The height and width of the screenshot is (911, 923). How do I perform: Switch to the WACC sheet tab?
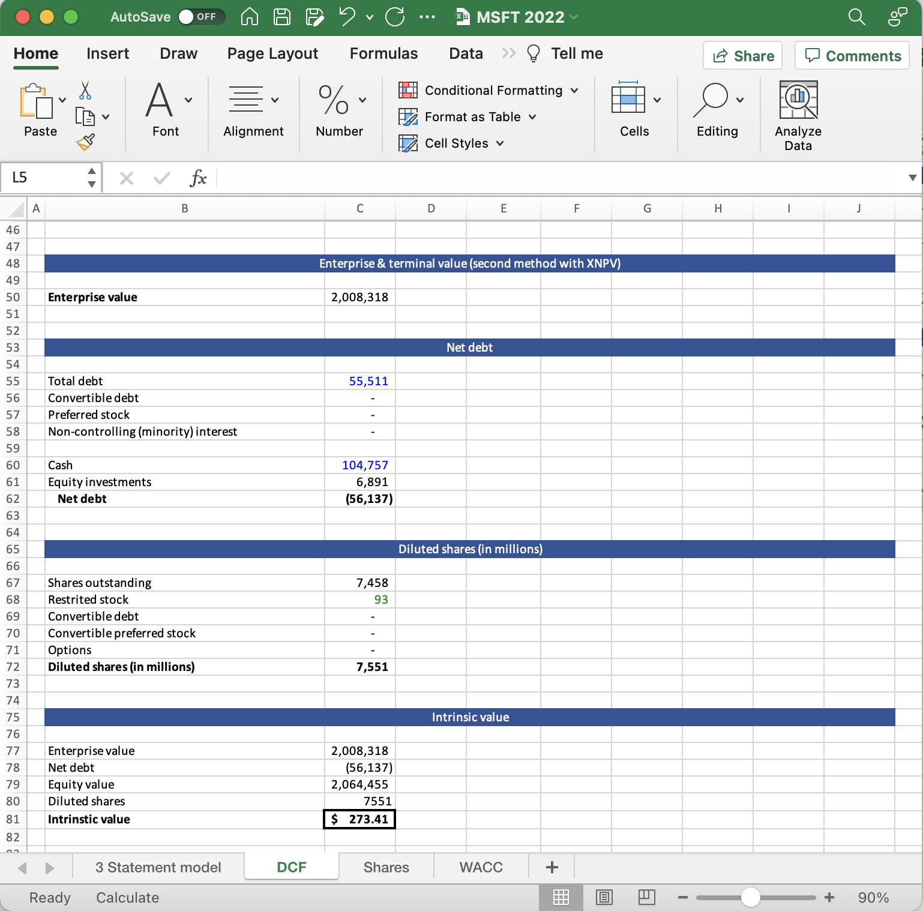(x=481, y=867)
